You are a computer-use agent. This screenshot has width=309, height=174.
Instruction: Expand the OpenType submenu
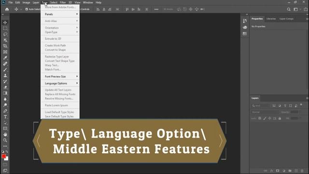[x=60, y=32]
